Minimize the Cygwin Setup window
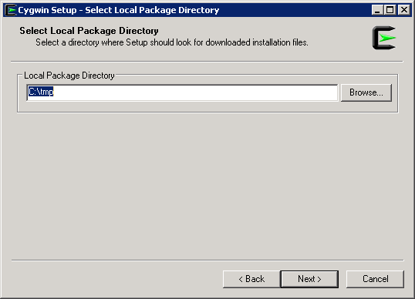415x299 pixels. point(377,10)
